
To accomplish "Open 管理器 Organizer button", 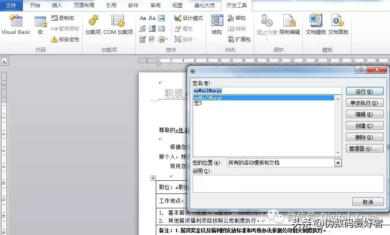I will point(365,149).
